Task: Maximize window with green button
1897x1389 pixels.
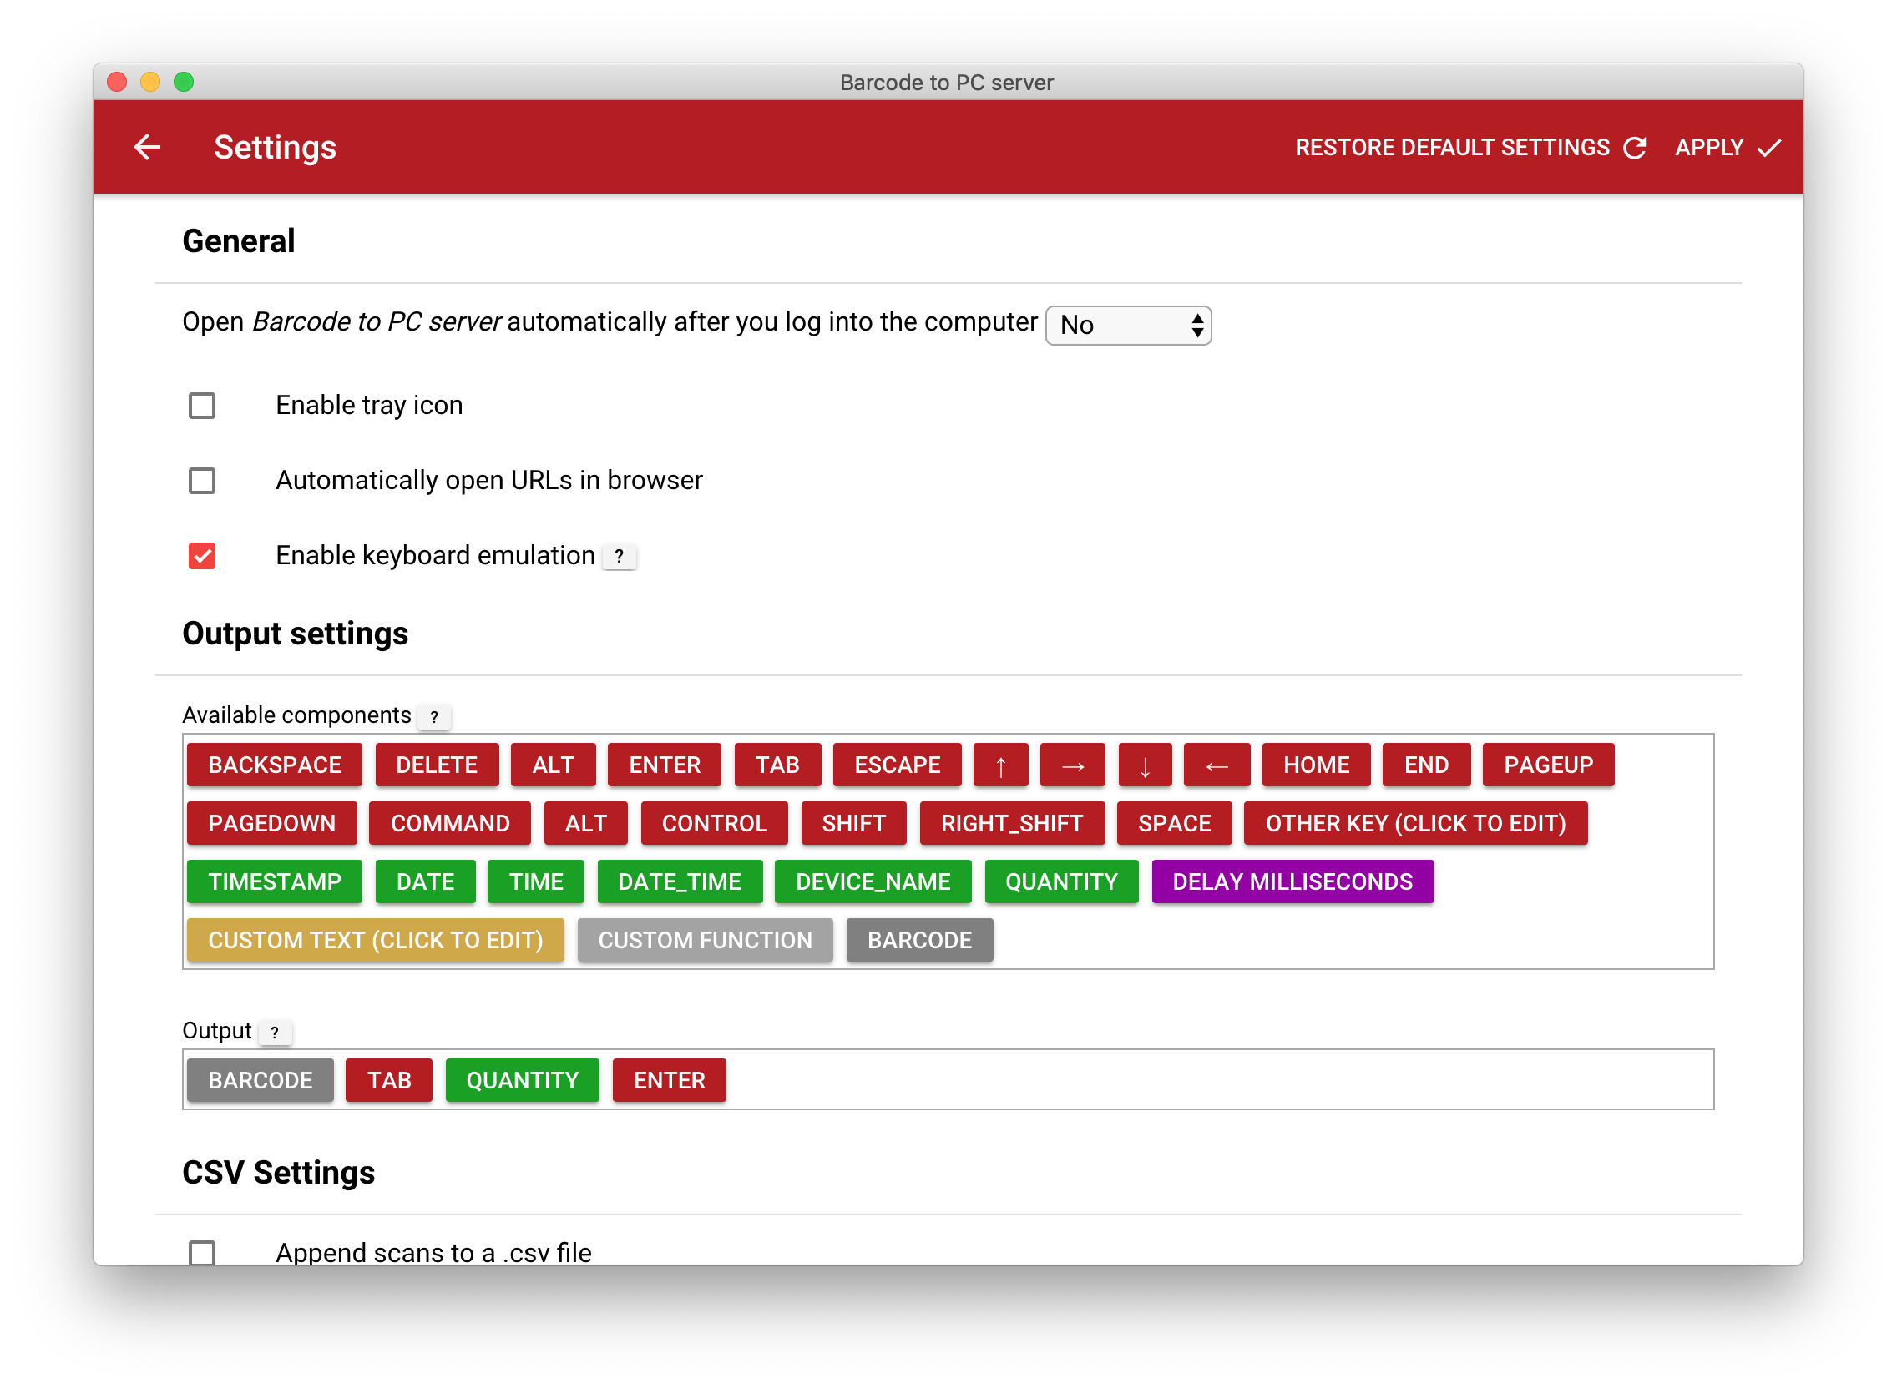Action: click(184, 82)
